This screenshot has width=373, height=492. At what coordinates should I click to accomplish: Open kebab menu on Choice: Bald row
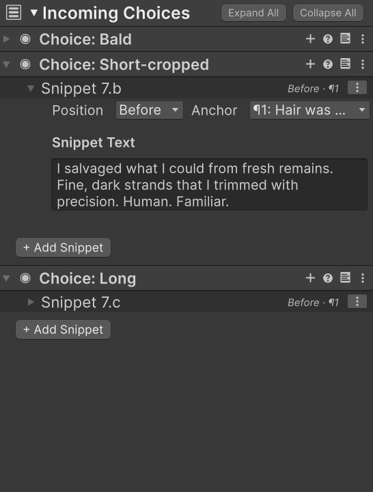(363, 39)
